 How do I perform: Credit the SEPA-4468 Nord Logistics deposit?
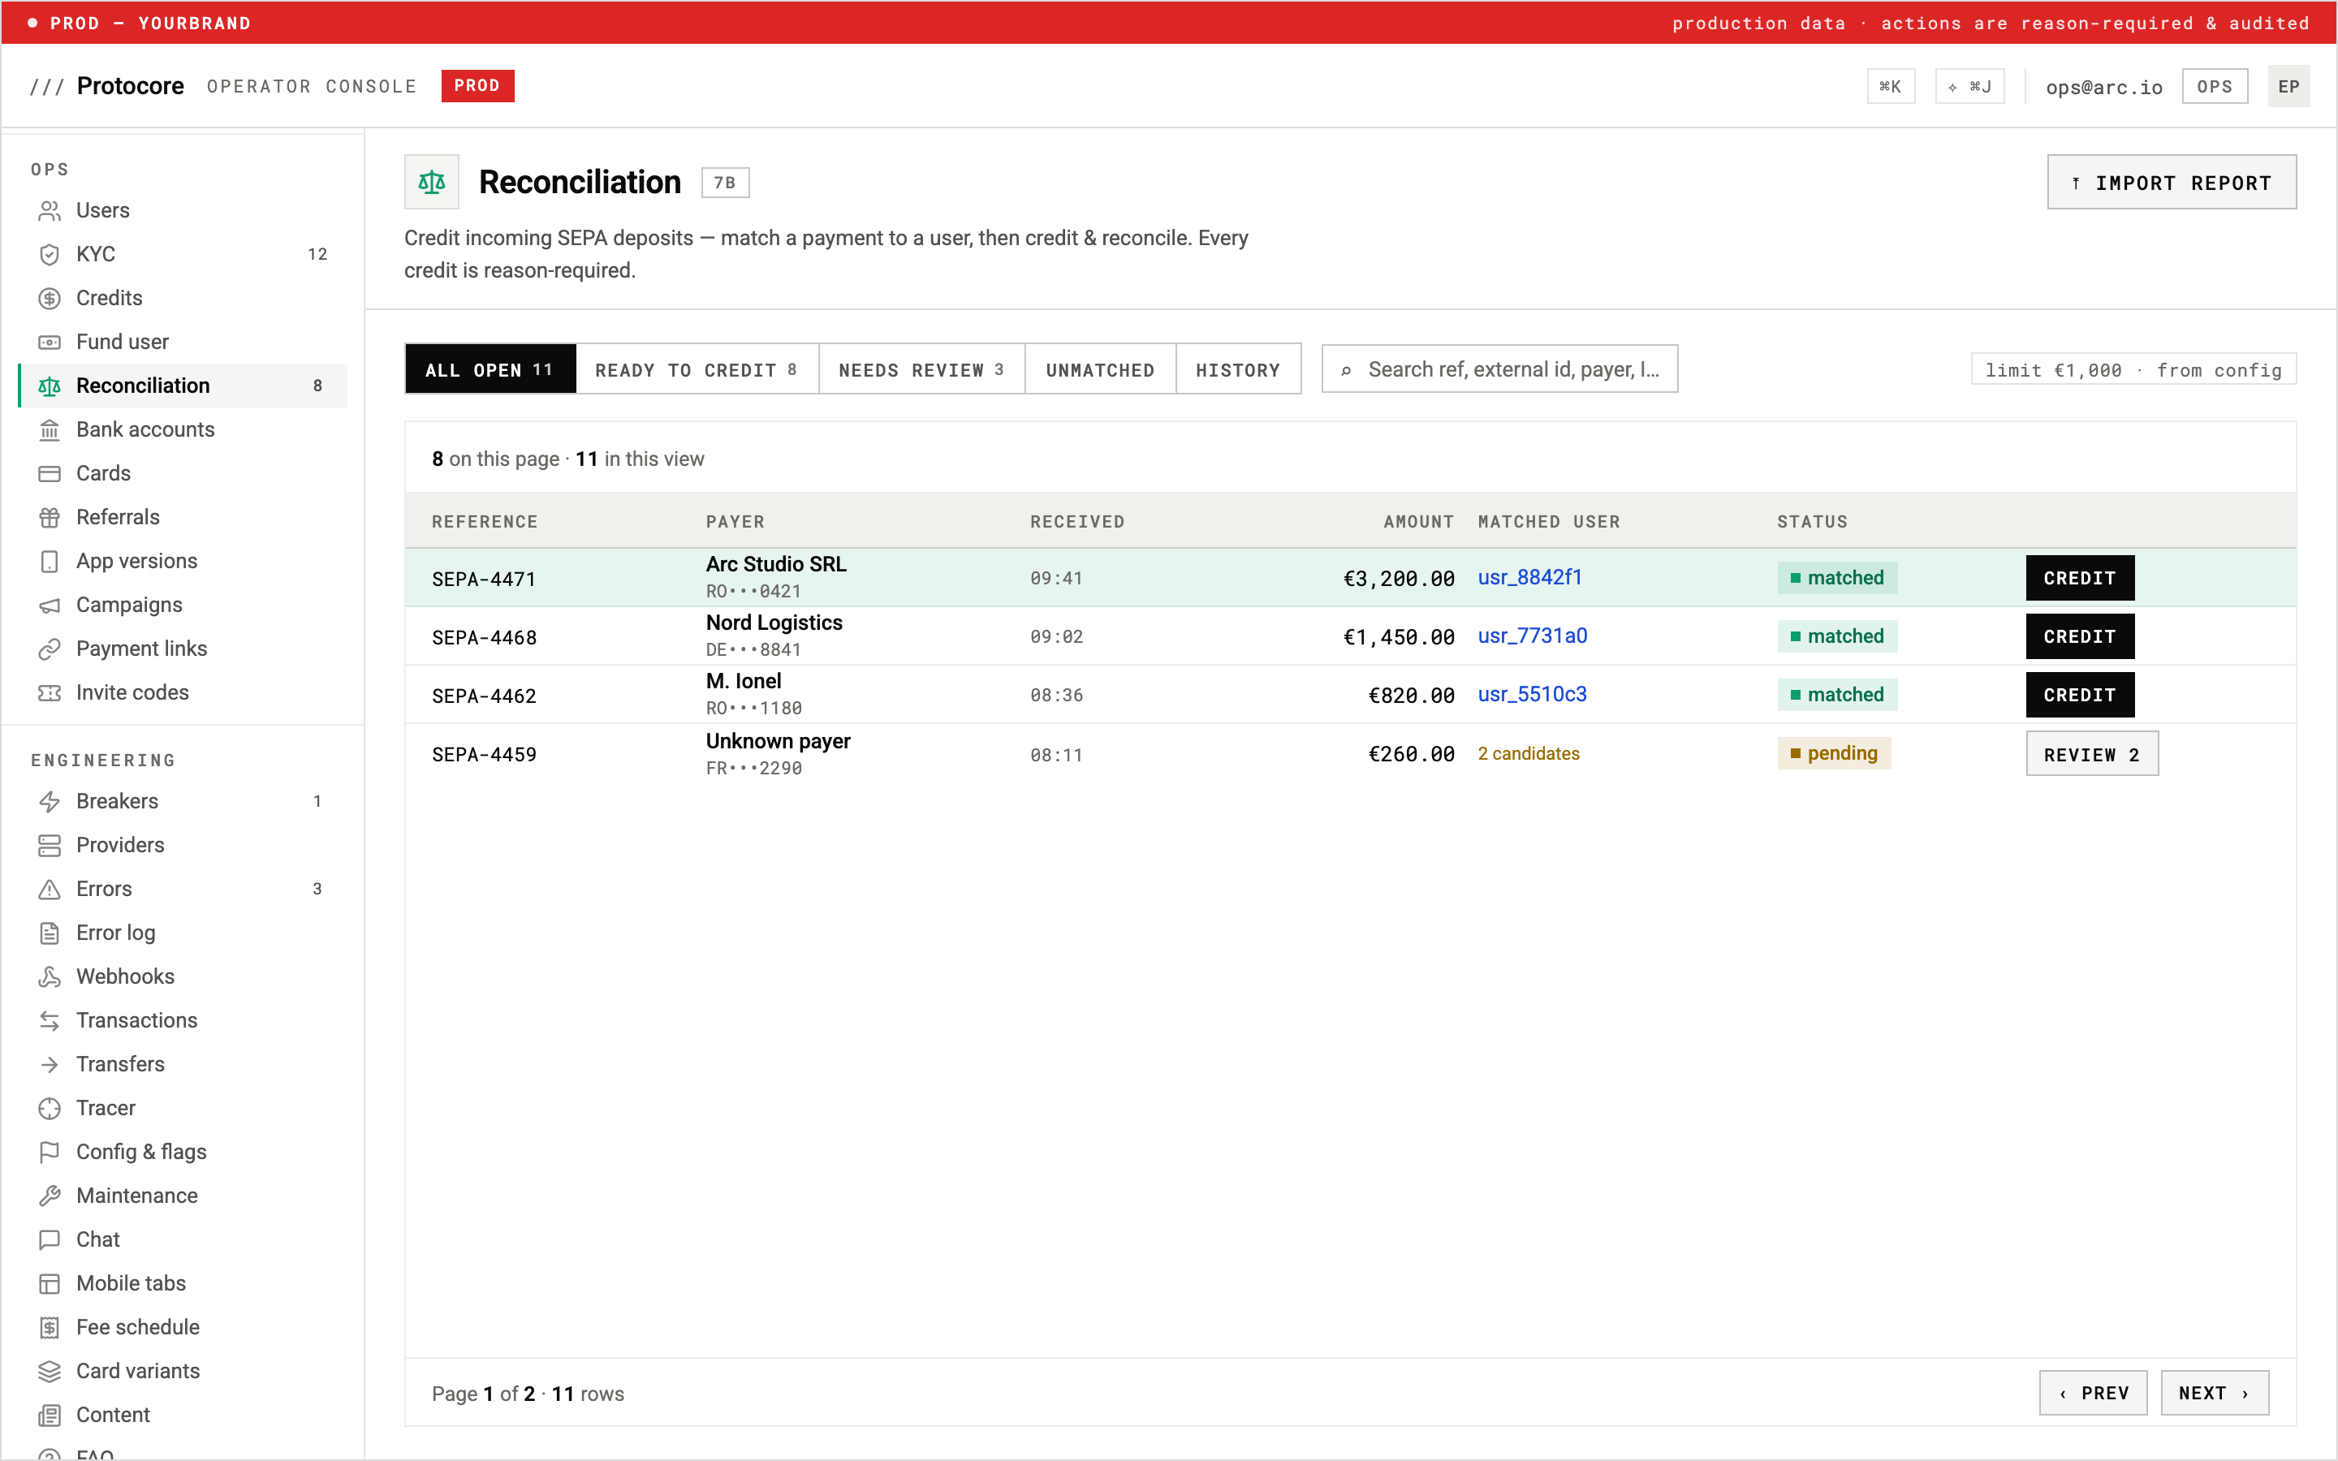coord(2079,637)
